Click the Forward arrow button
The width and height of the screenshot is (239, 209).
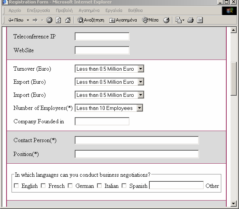[35, 20]
